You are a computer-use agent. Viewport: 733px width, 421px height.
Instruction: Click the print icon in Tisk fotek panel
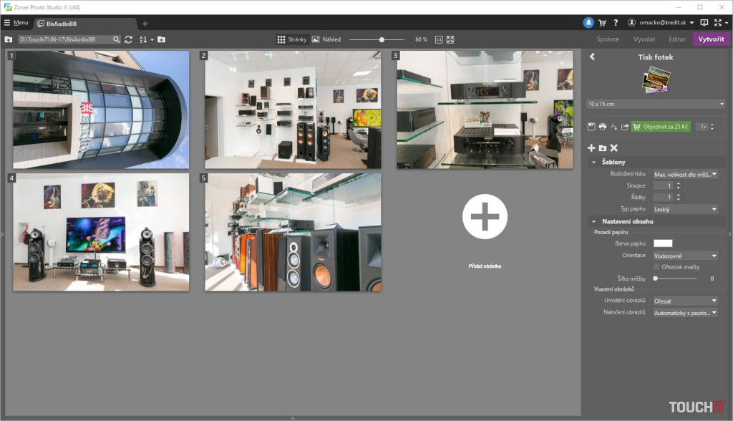[x=602, y=127]
